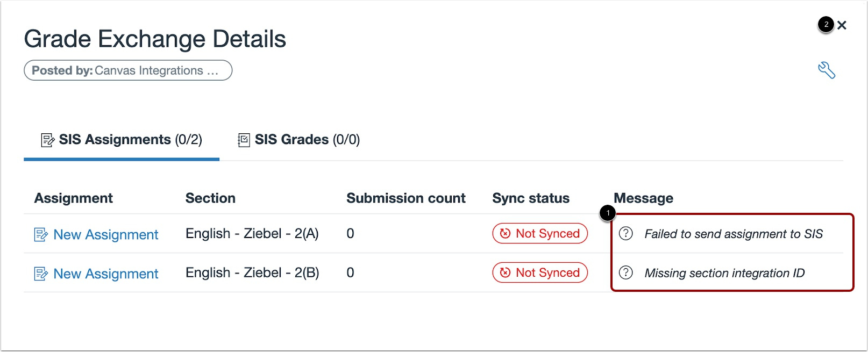Click the Posted by Canvas Integrations badge
This screenshot has height=352, width=868.
click(128, 70)
